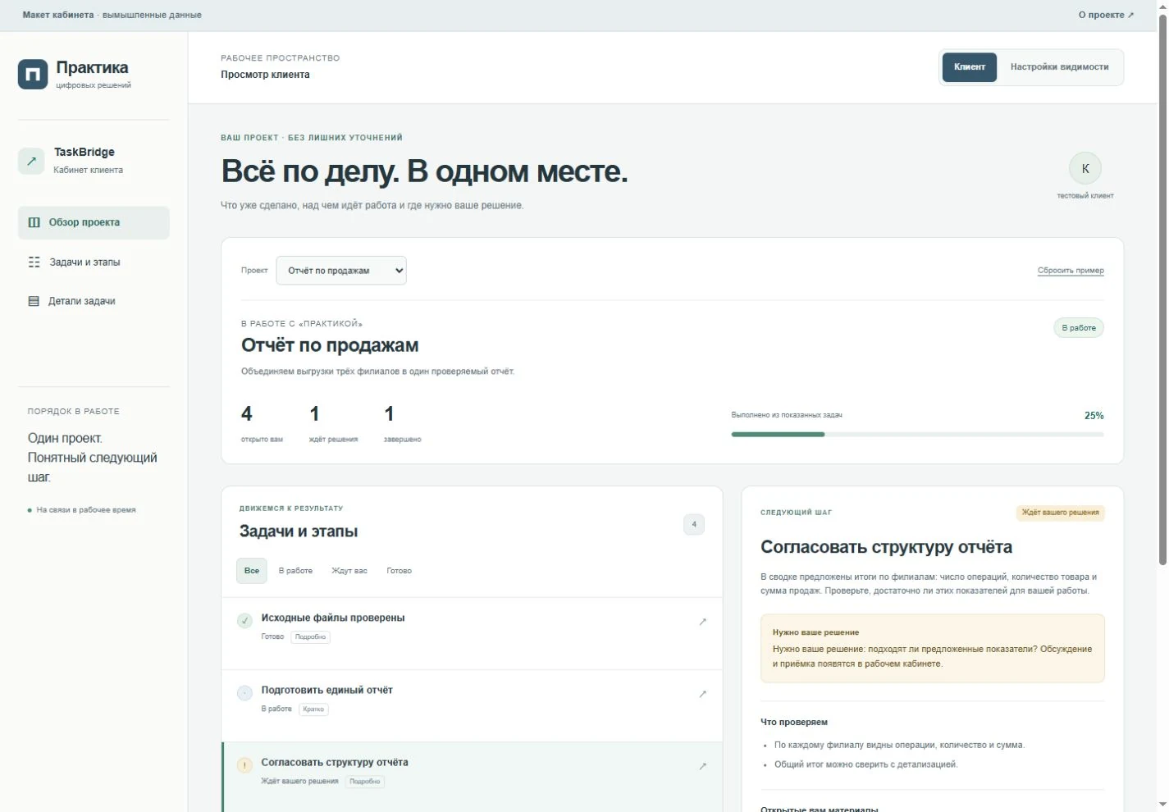Screen dimensions: 1169x812
Task: Click the Что проверяем heading
Action: [794, 723]
